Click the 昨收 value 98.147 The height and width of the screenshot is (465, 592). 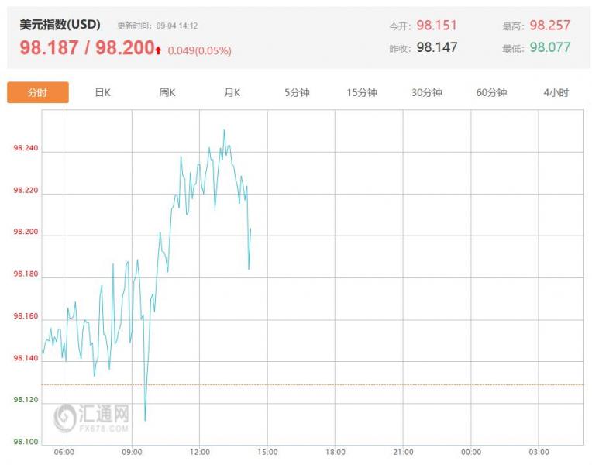[436, 47]
